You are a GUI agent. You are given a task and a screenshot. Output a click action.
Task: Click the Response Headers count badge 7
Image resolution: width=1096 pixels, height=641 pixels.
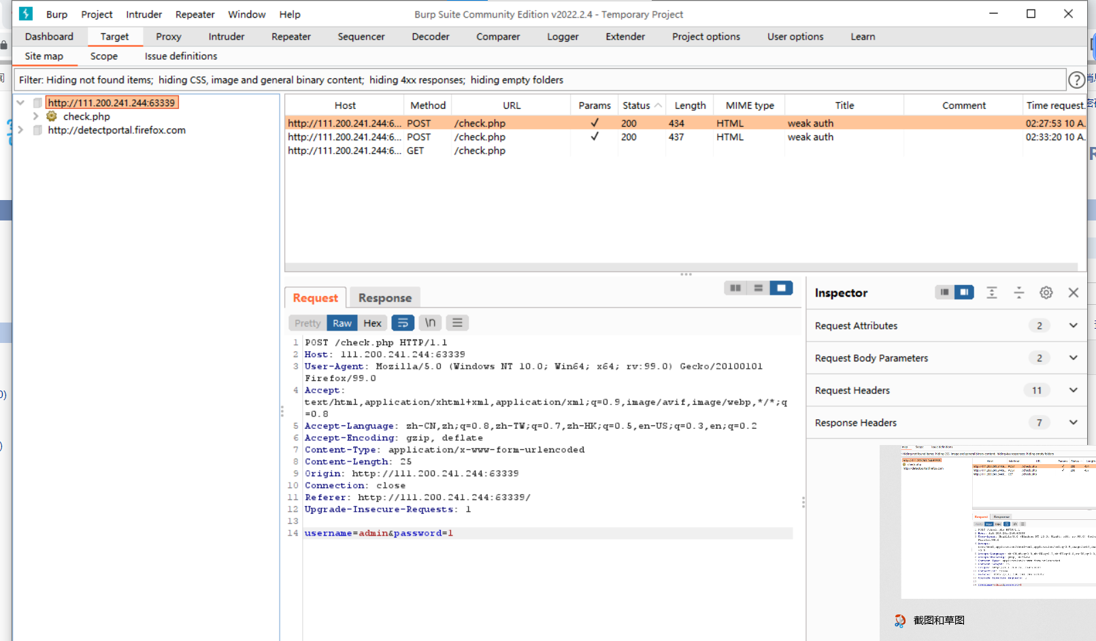1039,423
